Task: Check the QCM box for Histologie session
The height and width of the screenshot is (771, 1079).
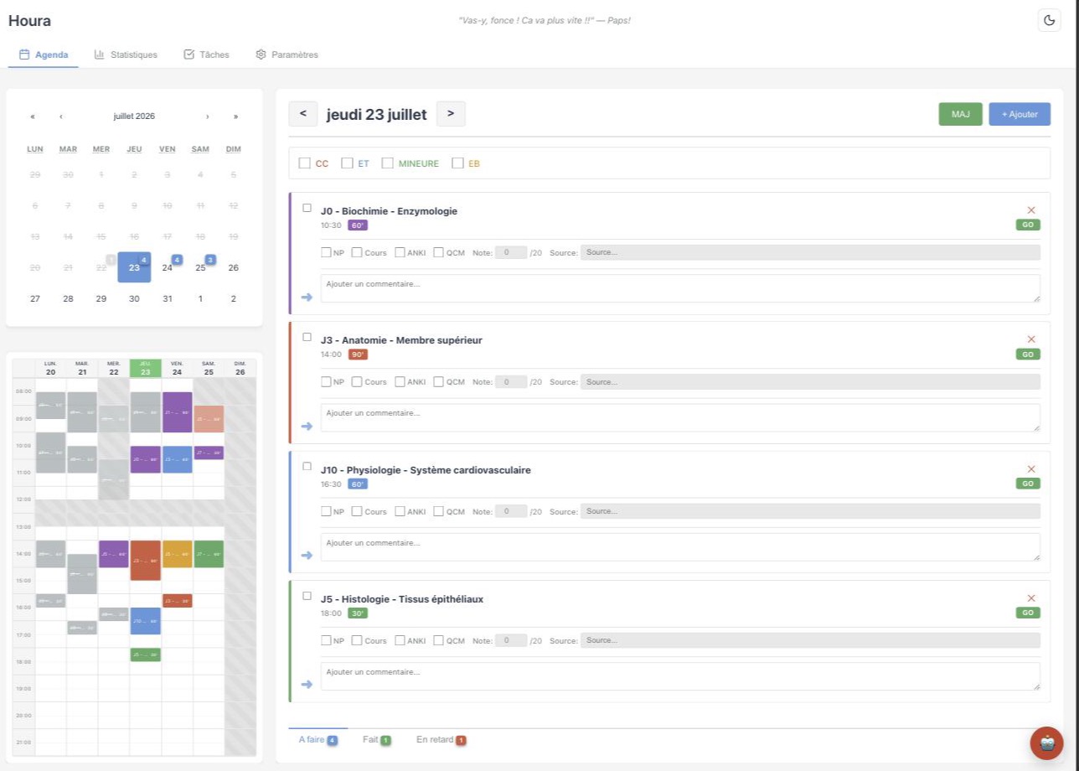Action: (x=438, y=640)
